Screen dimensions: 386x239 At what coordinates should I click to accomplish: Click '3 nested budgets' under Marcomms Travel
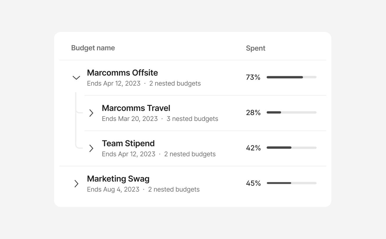(192, 119)
